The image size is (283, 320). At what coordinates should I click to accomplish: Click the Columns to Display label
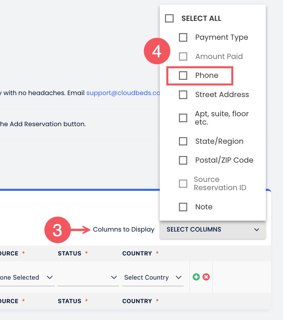point(124,230)
